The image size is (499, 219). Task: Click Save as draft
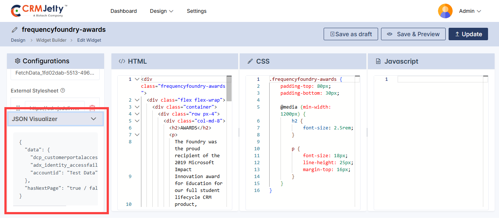point(351,34)
